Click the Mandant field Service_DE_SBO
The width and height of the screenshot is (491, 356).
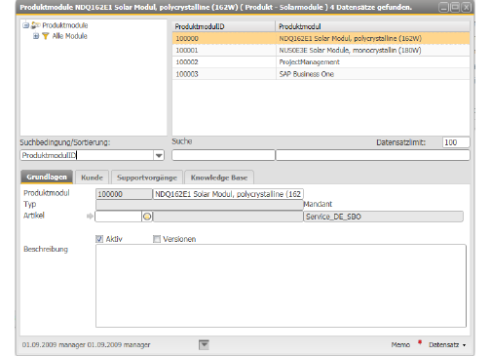(x=384, y=217)
